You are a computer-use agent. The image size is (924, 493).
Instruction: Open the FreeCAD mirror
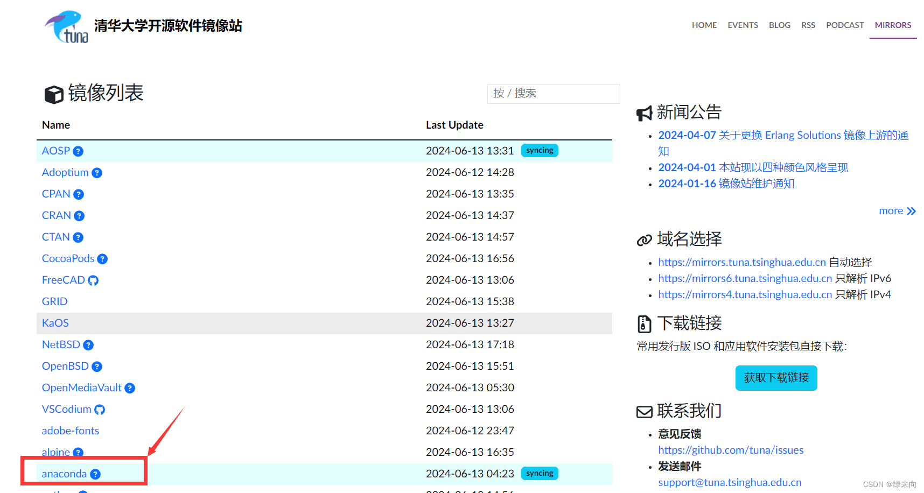click(64, 280)
